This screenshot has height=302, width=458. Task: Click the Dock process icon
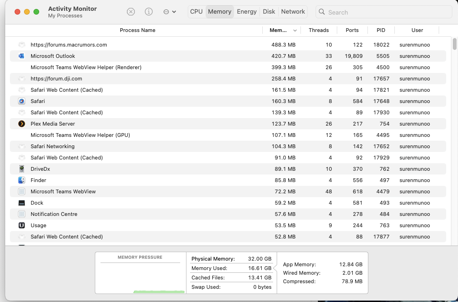21,203
